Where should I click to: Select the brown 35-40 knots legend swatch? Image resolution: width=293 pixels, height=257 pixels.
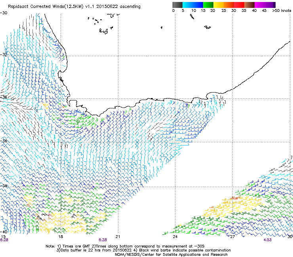pos(249,5)
